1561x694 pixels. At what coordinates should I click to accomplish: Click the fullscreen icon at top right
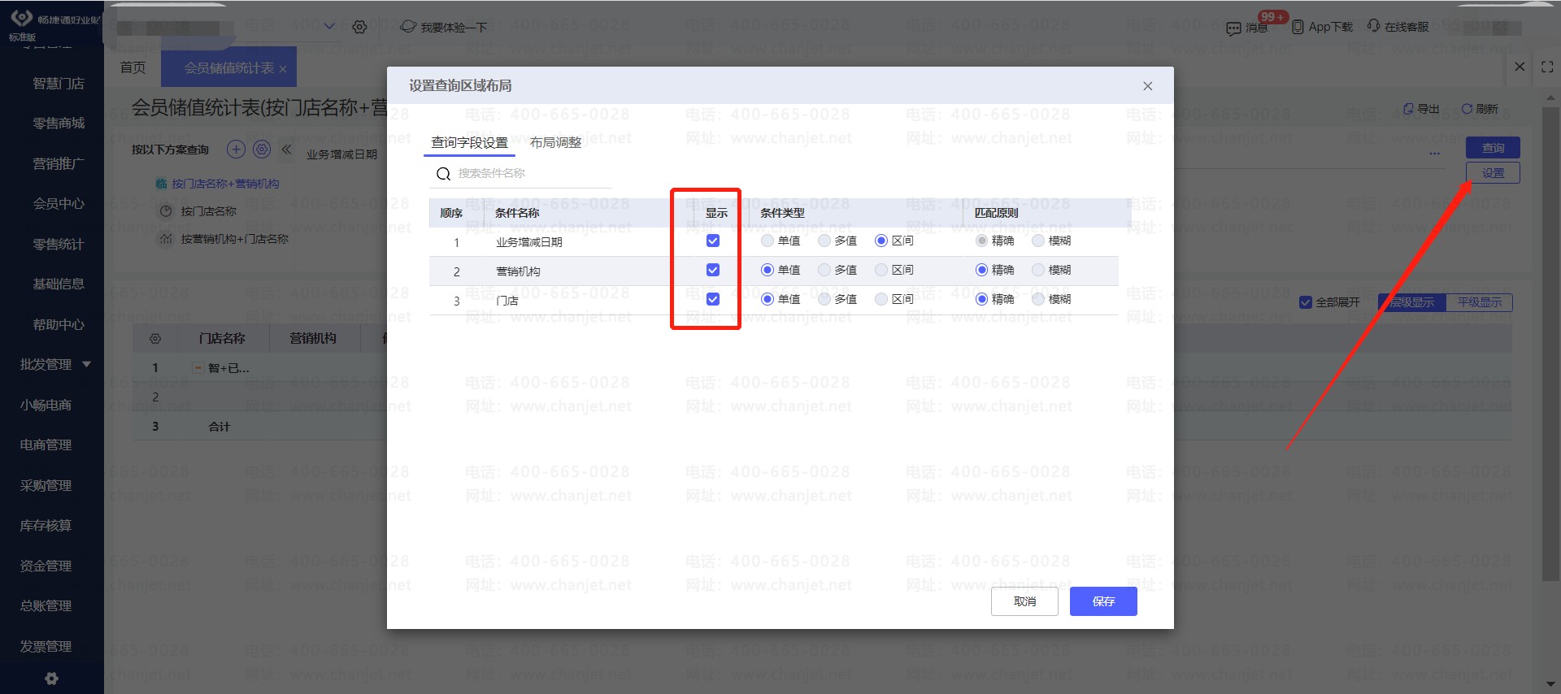(x=1547, y=67)
